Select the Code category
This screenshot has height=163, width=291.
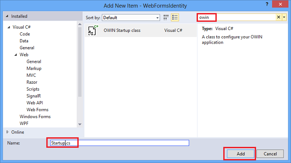pyautogui.click(x=24, y=34)
